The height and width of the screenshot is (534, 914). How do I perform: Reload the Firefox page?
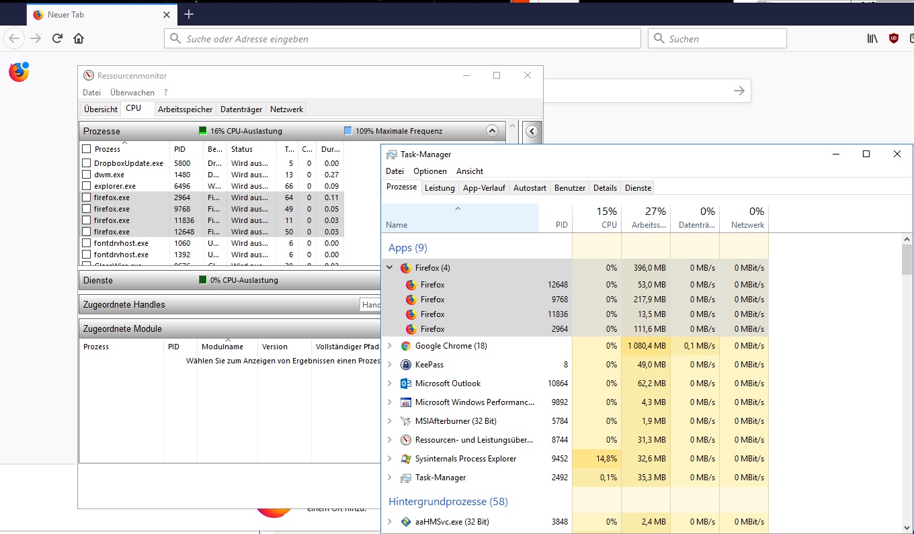click(x=57, y=38)
